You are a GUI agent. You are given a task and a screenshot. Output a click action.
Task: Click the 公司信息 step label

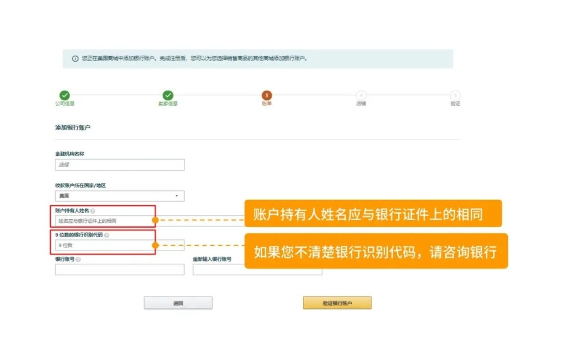(65, 104)
